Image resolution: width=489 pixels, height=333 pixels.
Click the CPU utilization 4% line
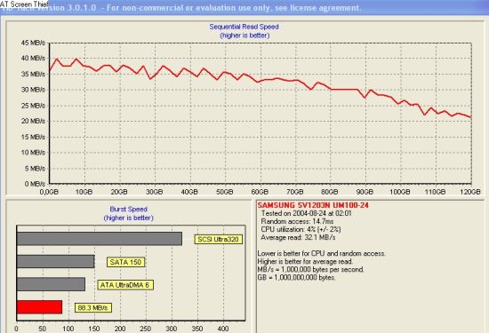301,230
